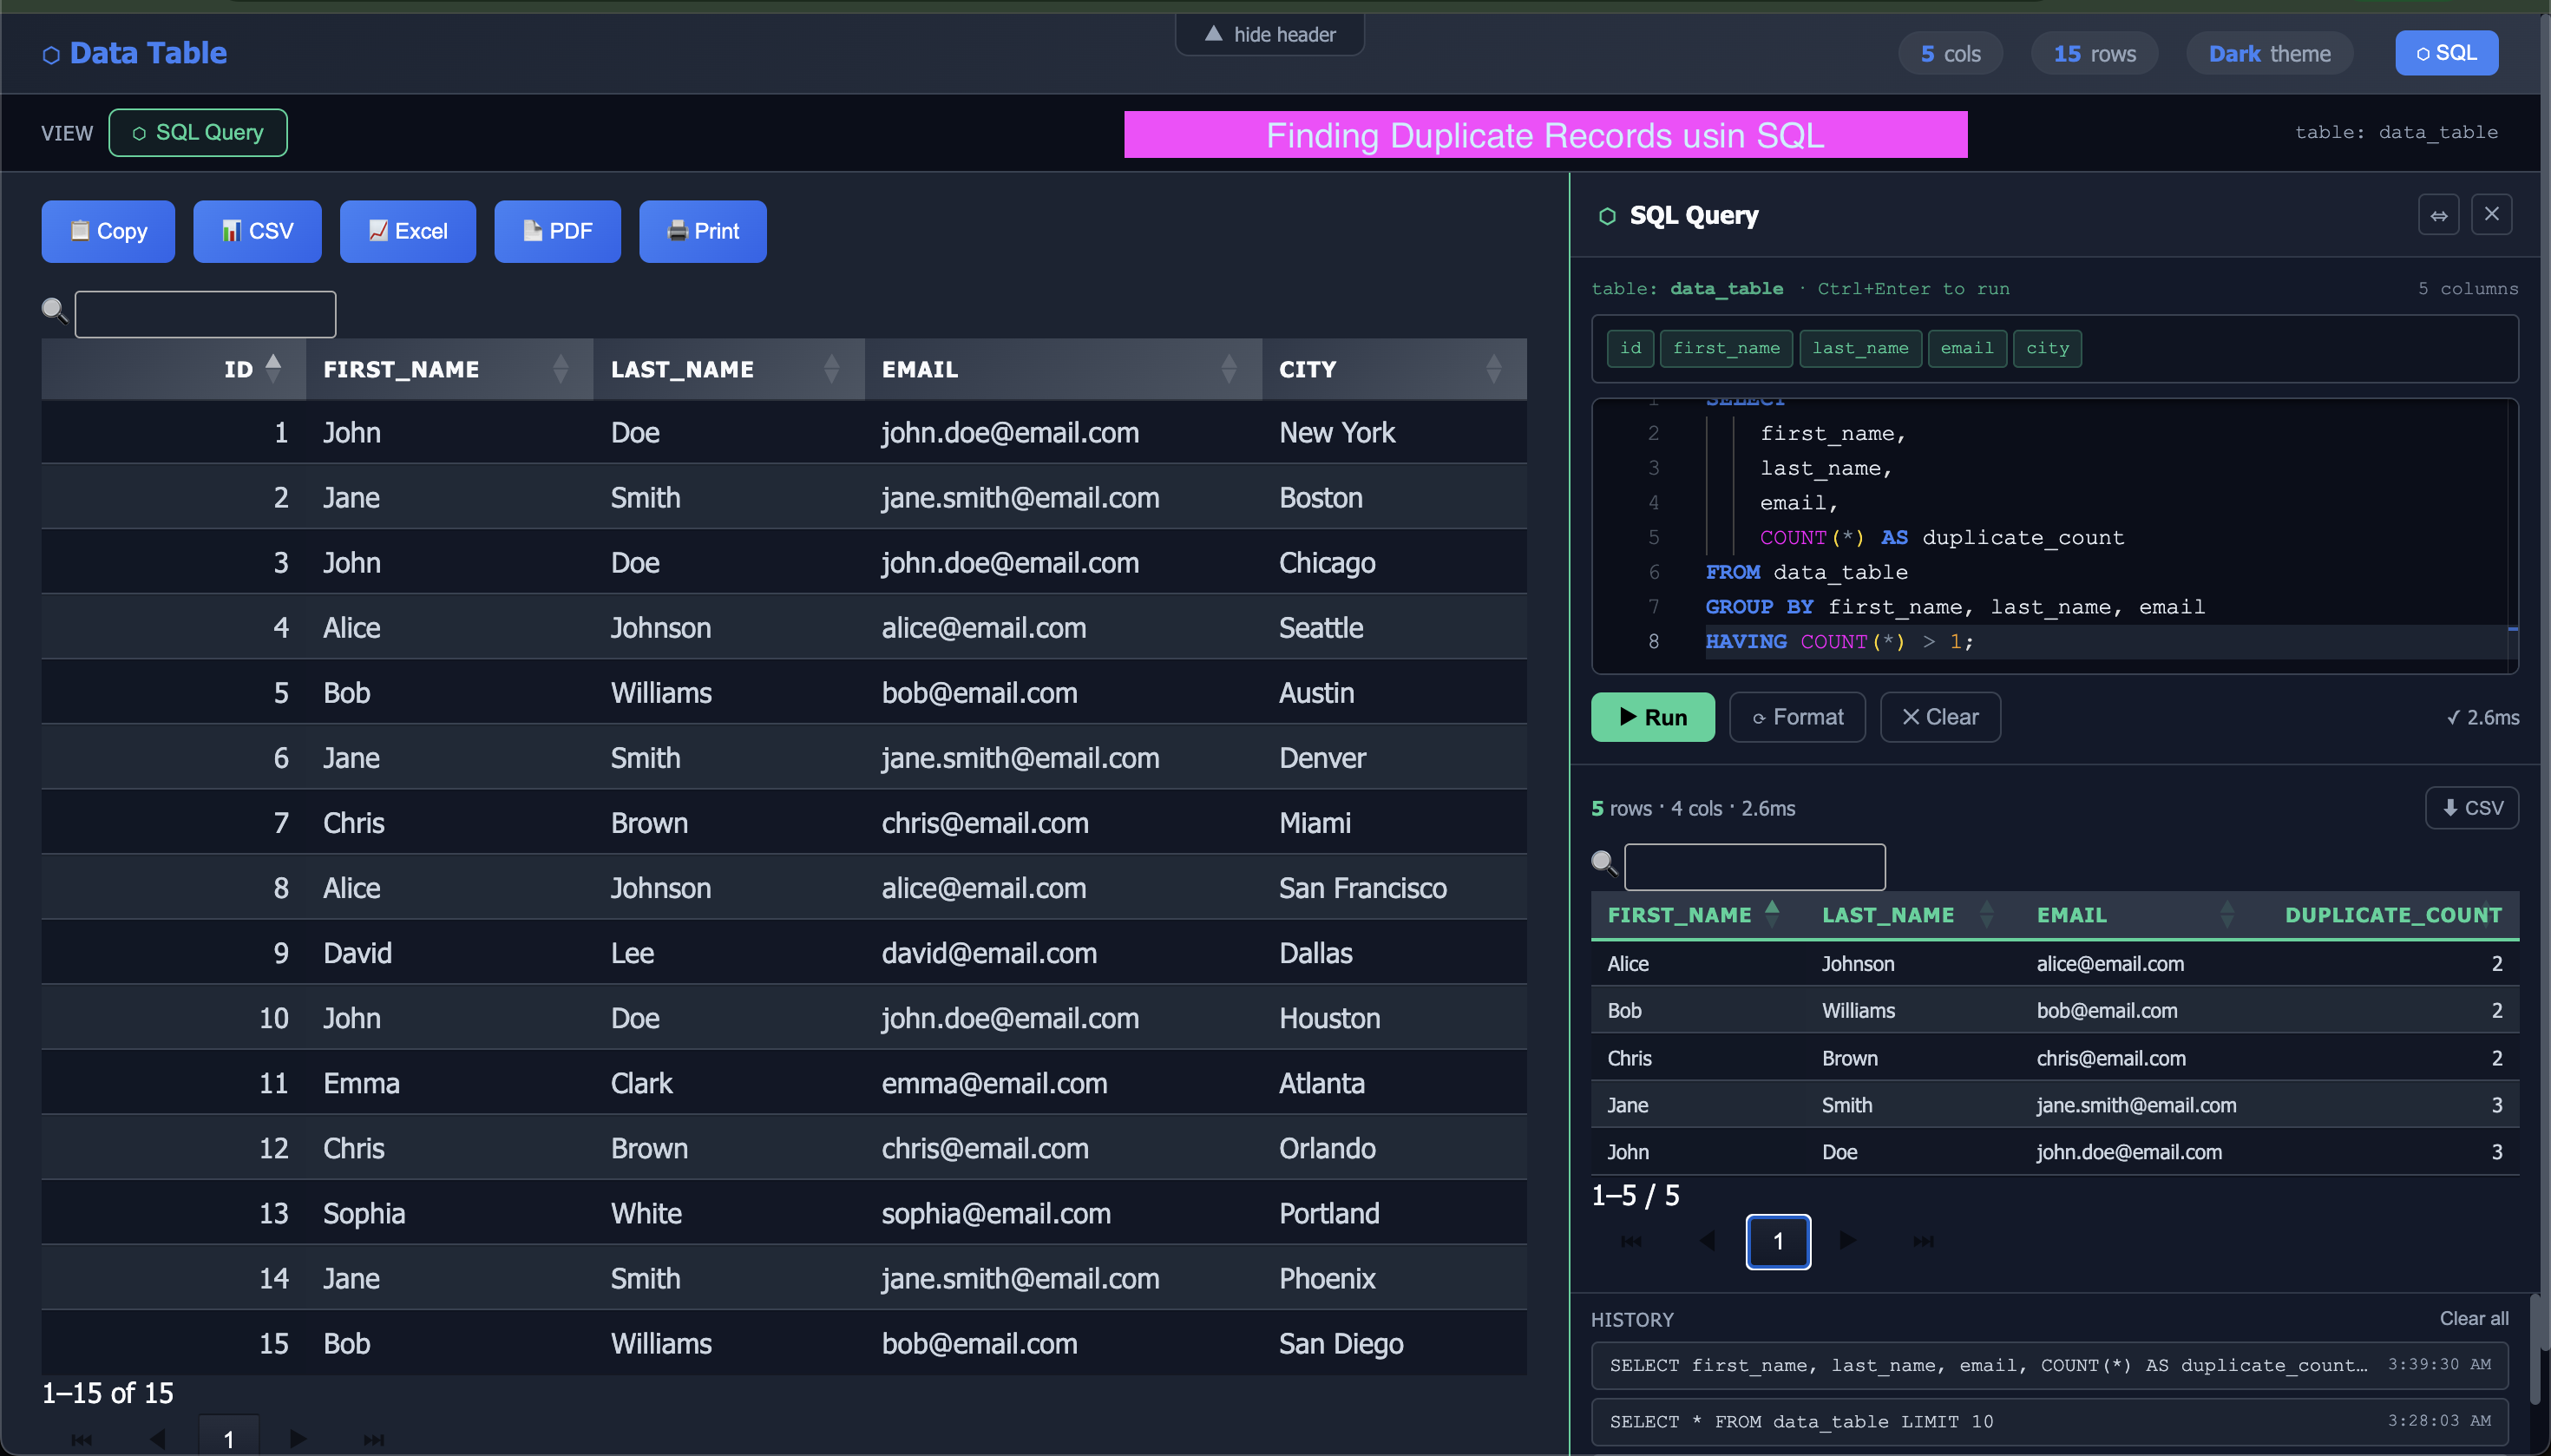Switch to the SQL Query view
This screenshot has height=1456, width=2551.
tap(198, 133)
